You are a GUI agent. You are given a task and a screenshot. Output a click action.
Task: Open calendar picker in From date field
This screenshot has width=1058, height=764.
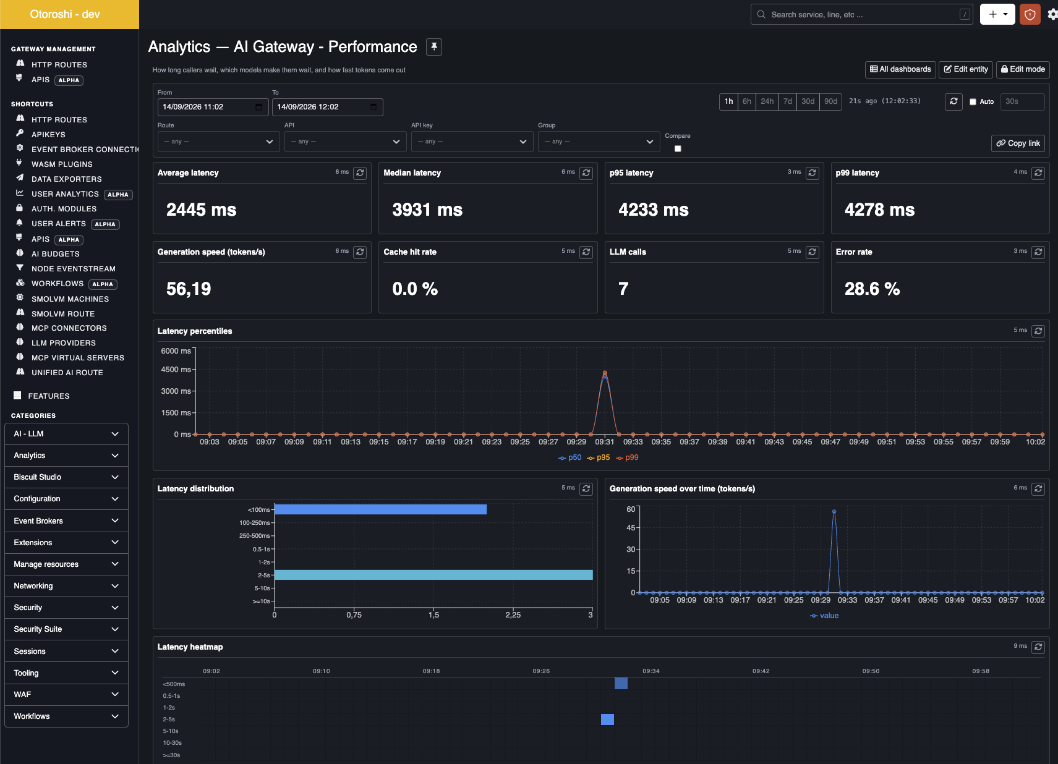pos(258,107)
